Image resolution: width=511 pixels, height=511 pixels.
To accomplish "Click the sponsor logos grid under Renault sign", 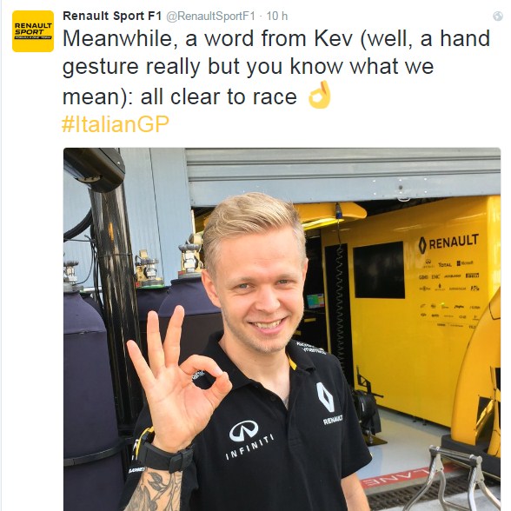I will pos(450,294).
